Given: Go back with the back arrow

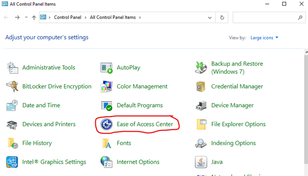Looking at the screenshot, I should click(6, 18).
